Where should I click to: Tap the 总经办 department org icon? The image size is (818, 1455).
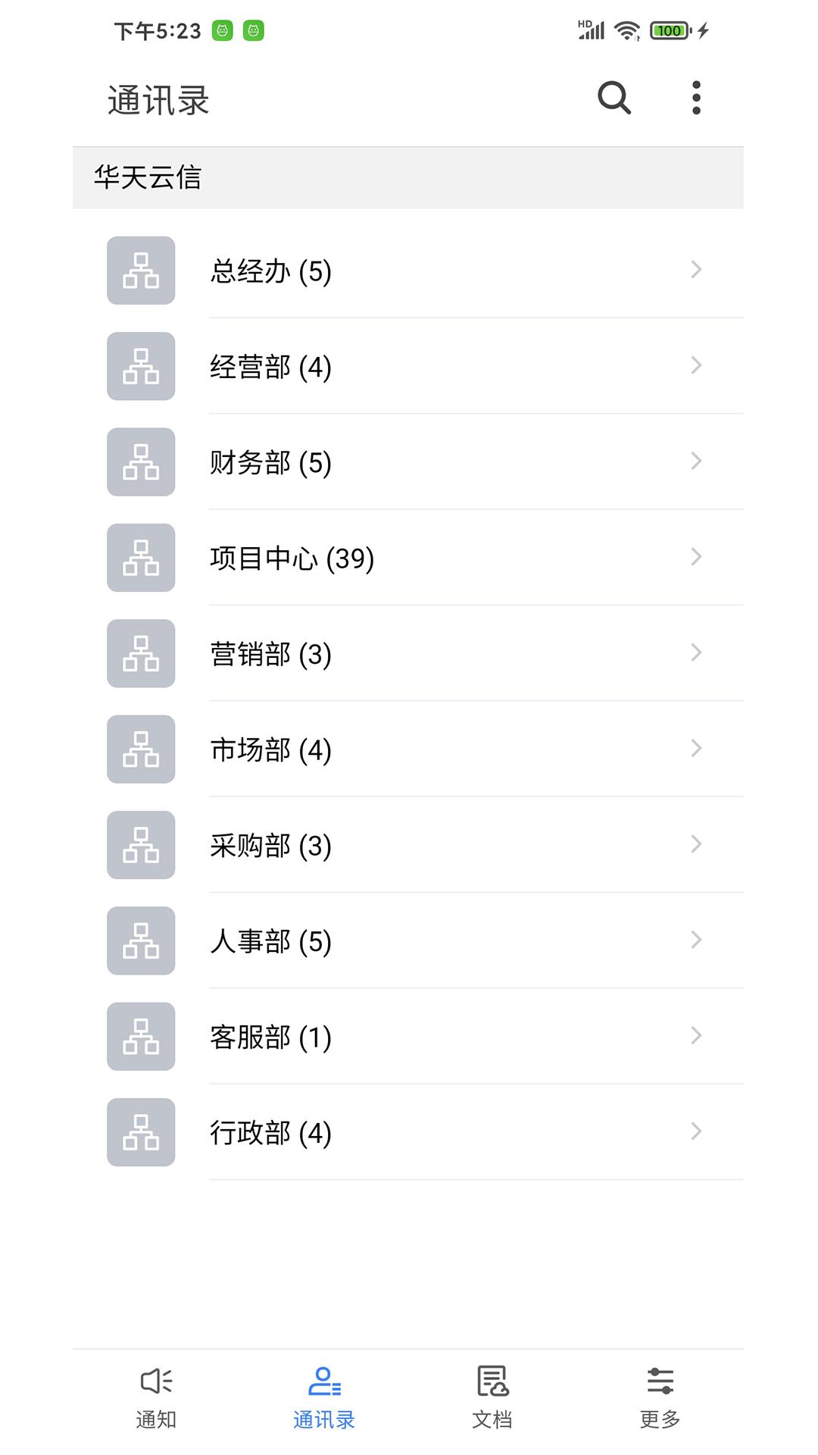click(x=141, y=271)
